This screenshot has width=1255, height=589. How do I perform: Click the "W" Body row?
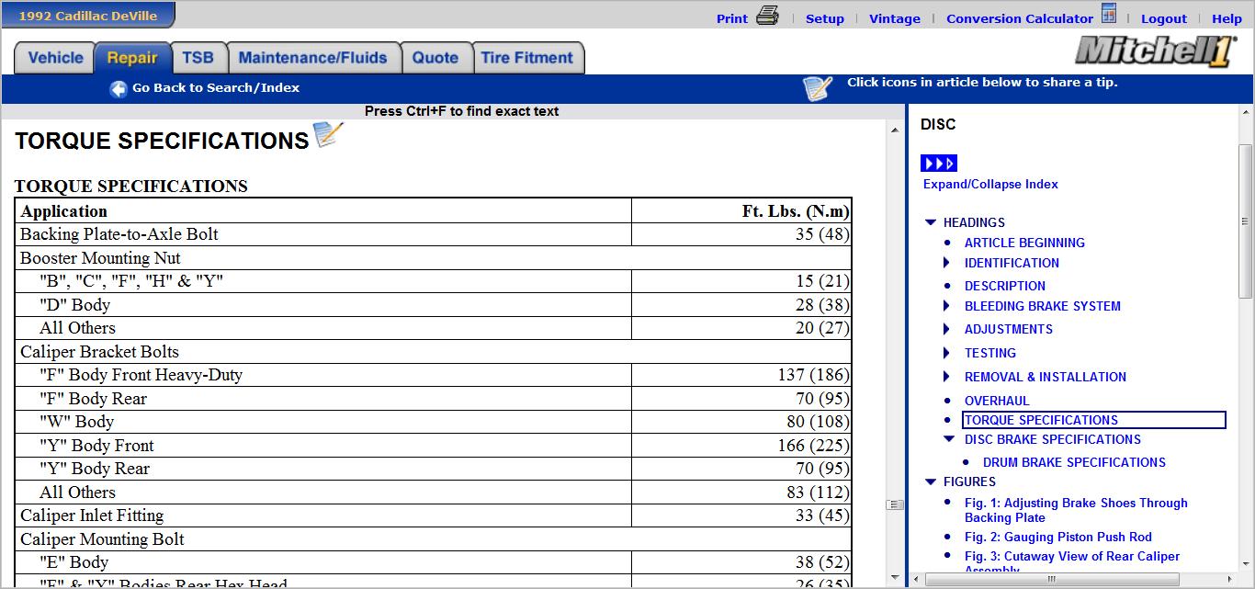pos(433,422)
